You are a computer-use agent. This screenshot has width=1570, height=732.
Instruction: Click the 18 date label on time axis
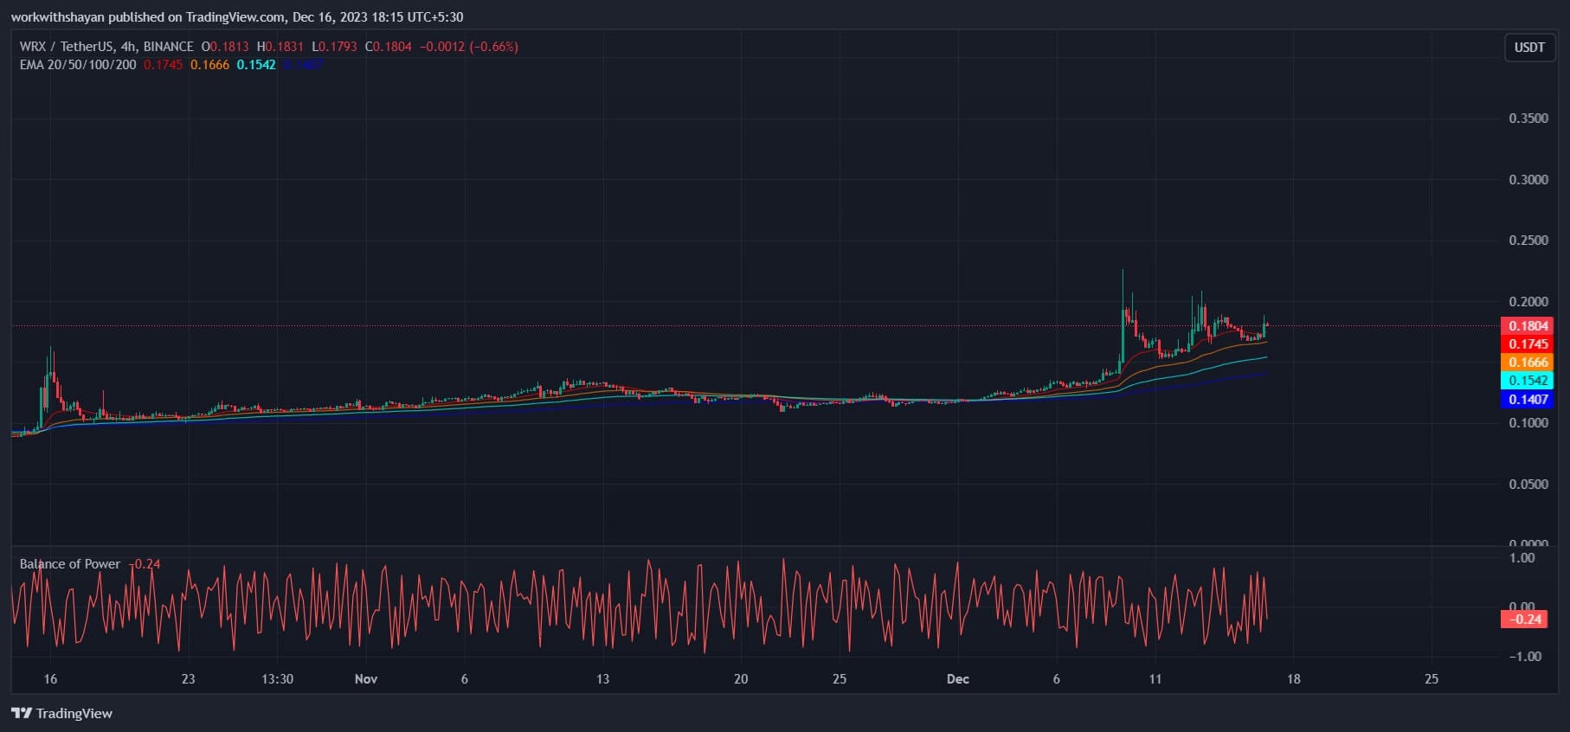click(x=1293, y=679)
